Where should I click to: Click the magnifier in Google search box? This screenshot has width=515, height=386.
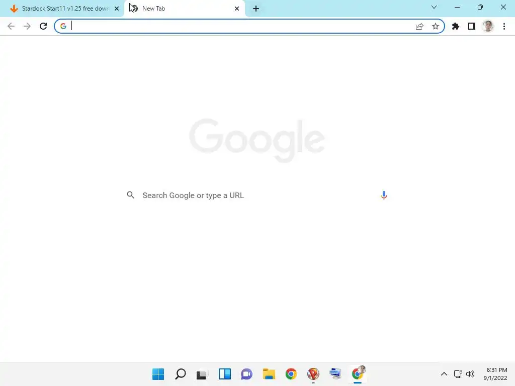pyautogui.click(x=131, y=195)
